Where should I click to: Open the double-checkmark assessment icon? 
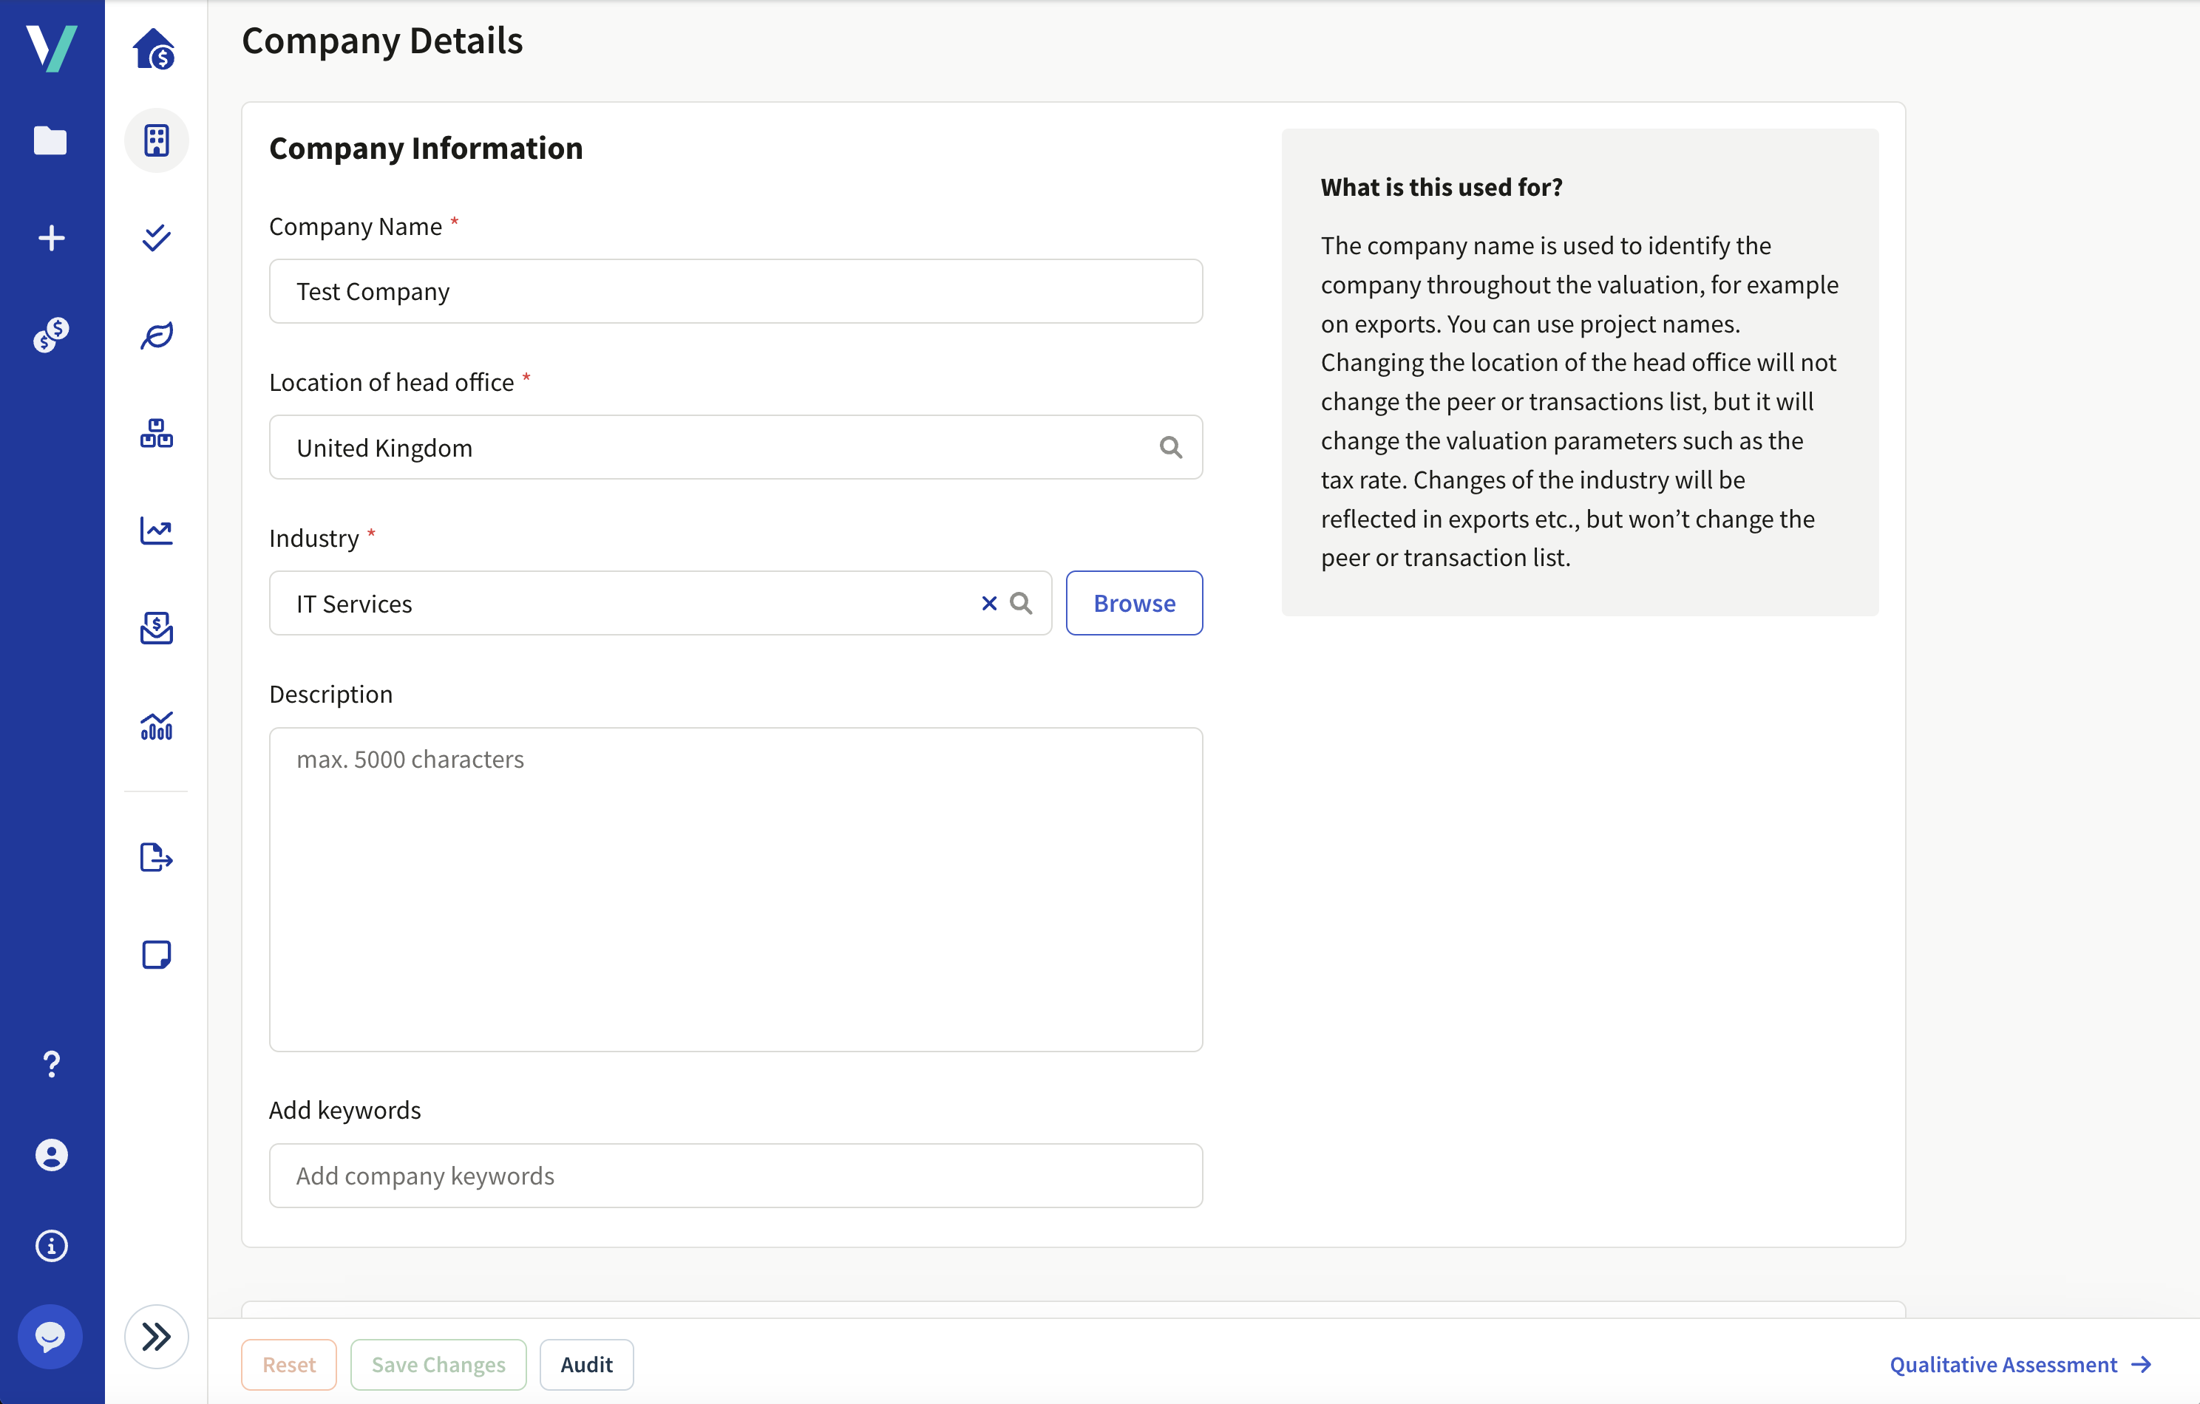click(156, 239)
